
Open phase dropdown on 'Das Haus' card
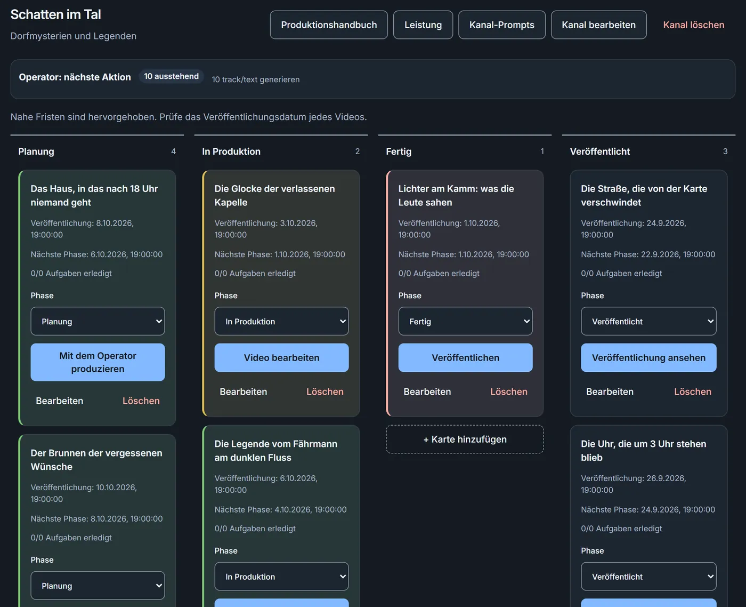[98, 321]
